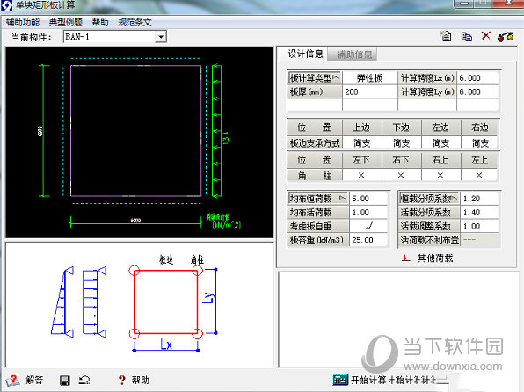Save using the floppy disk icon
The height and width of the screenshot is (392, 524).
[x=65, y=381]
